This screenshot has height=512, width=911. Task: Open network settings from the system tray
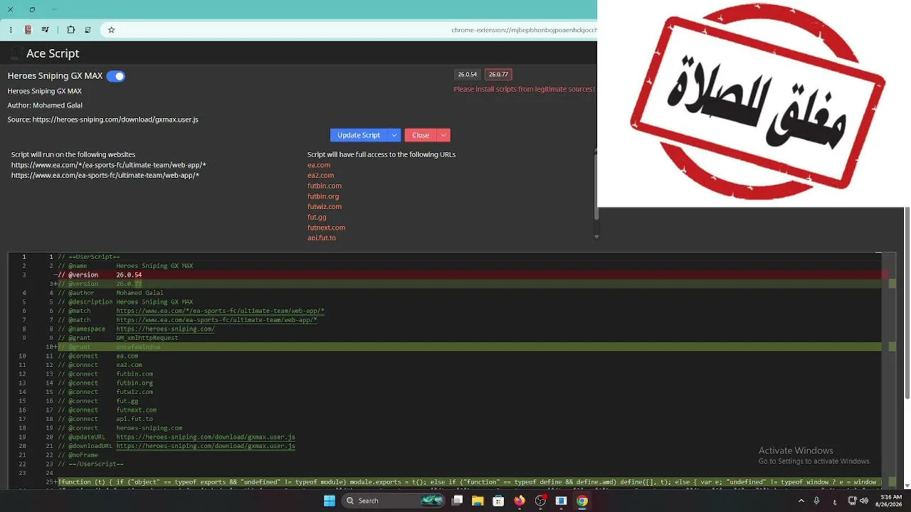click(851, 501)
